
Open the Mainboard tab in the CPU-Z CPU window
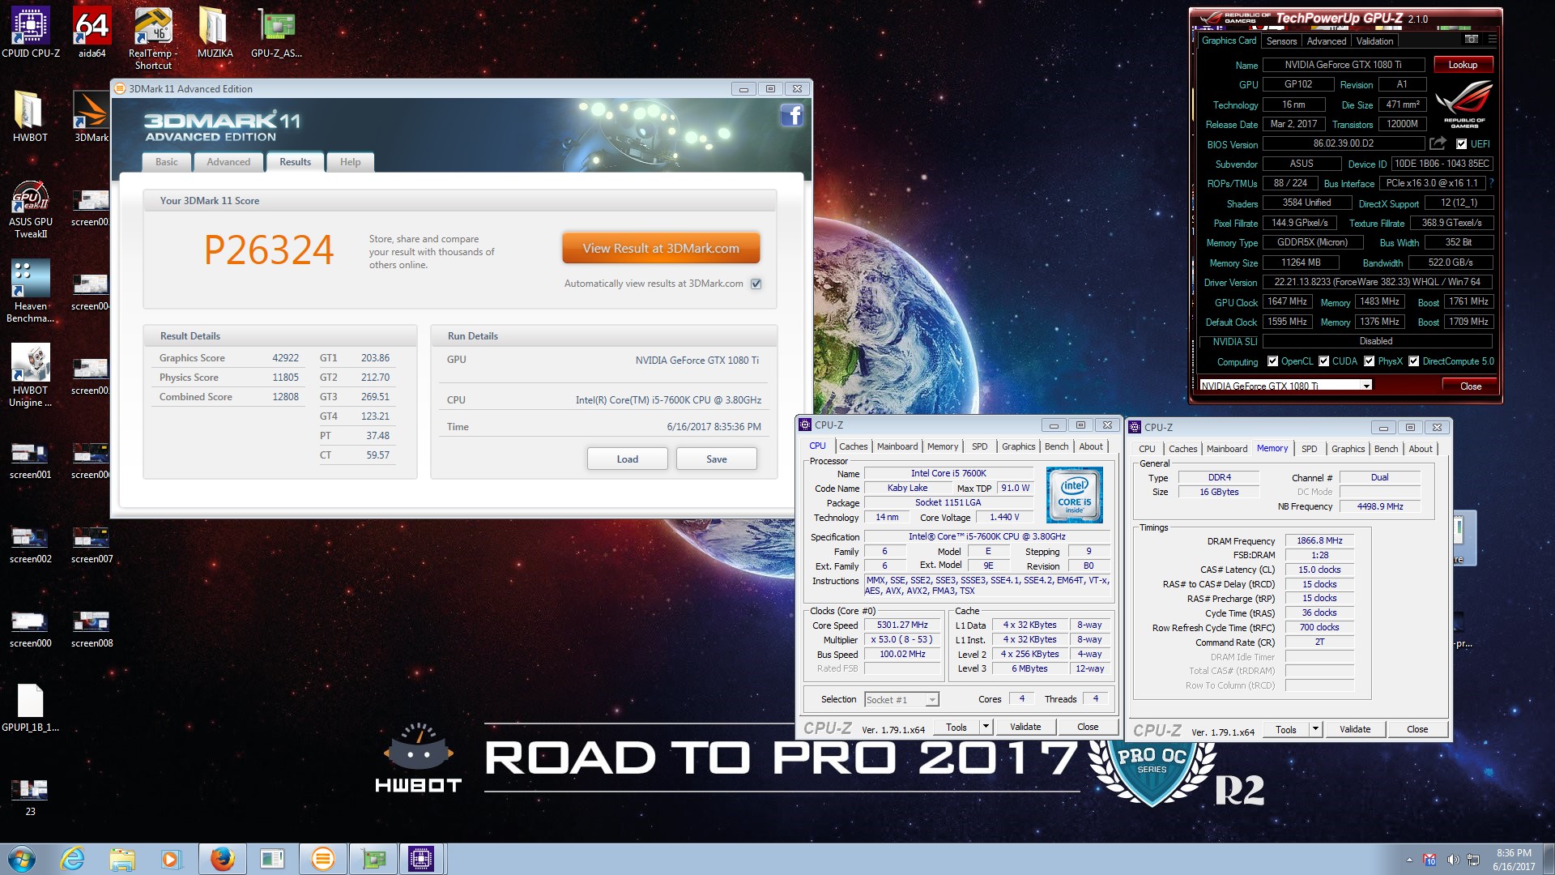897,446
